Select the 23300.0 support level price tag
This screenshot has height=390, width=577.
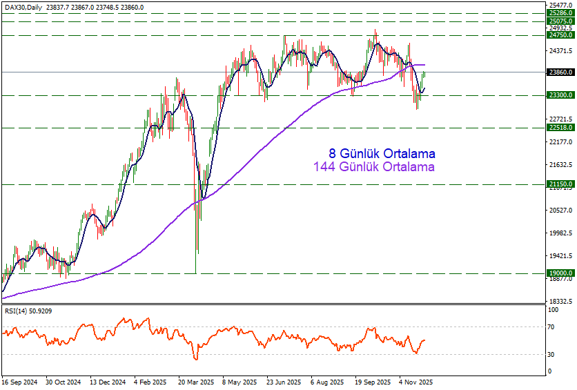pyautogui.click(x=560, y=95)
